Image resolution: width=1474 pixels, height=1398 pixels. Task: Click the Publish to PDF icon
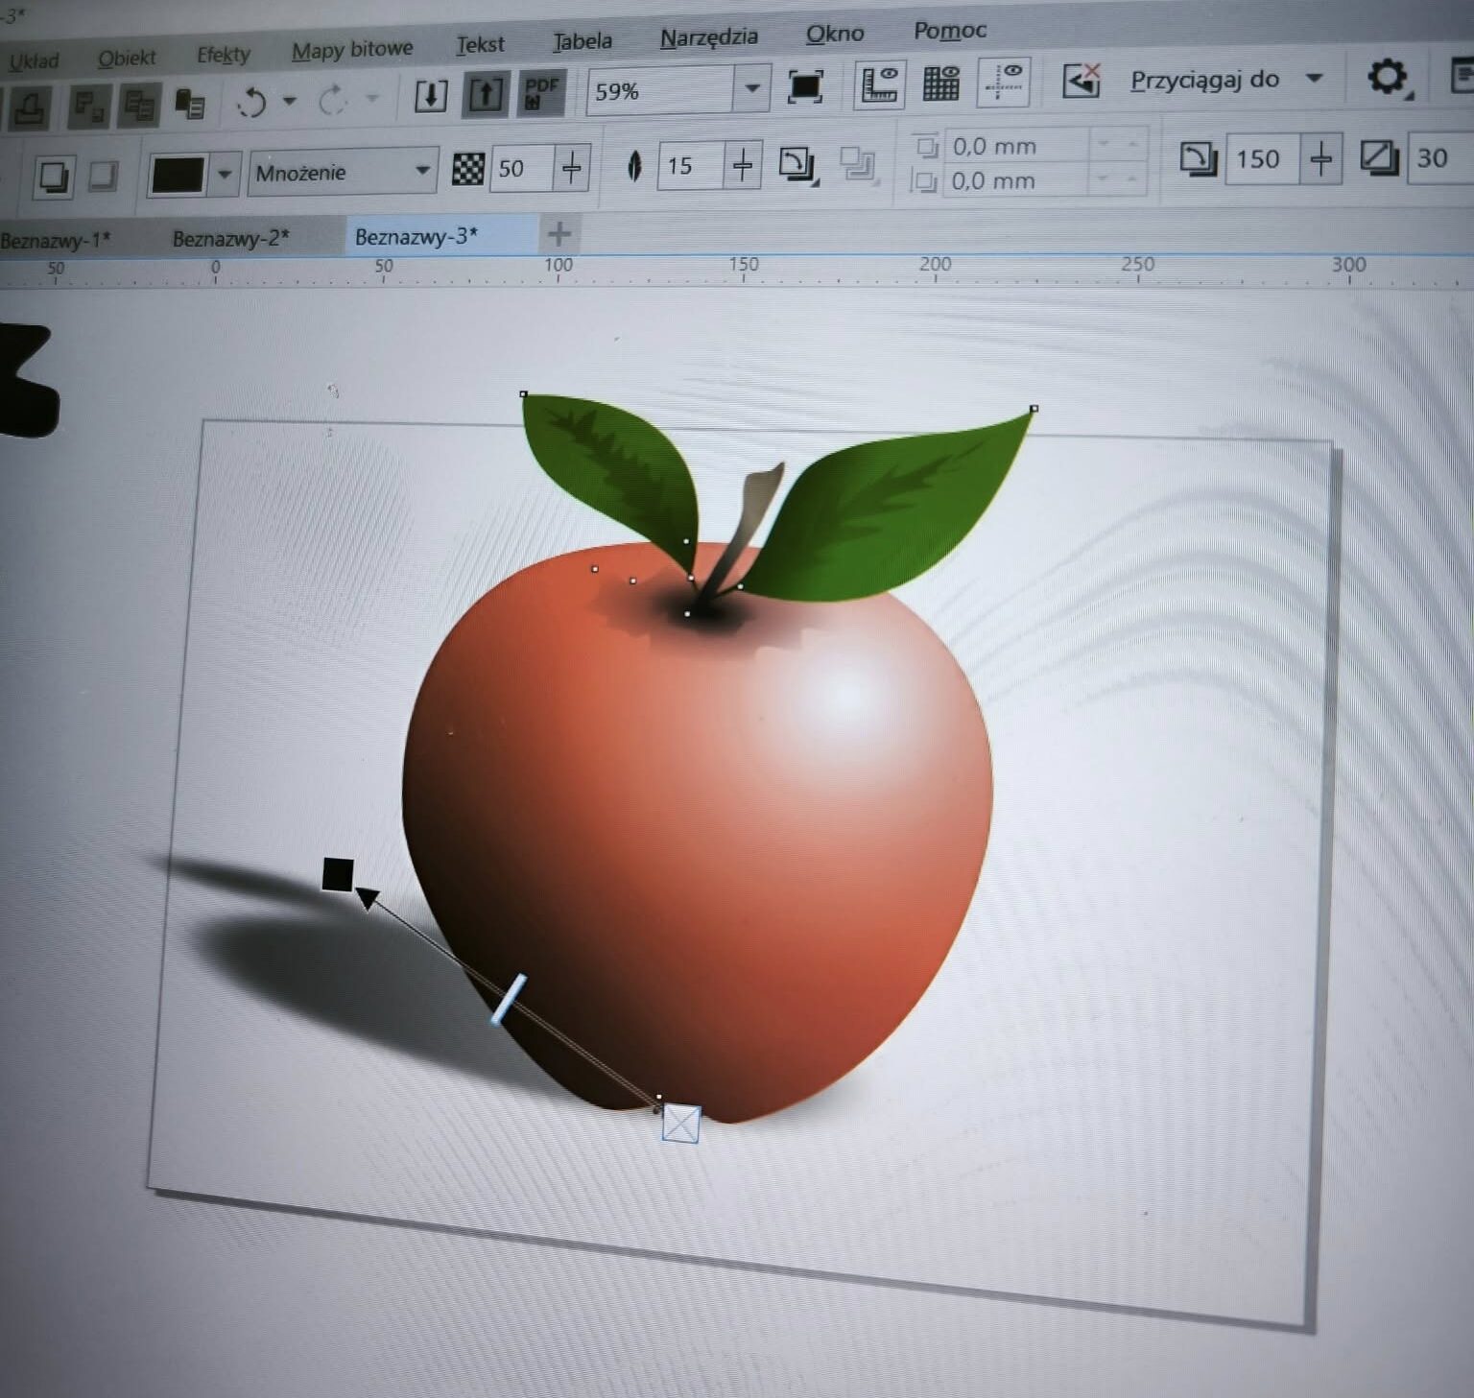(541, 93)
